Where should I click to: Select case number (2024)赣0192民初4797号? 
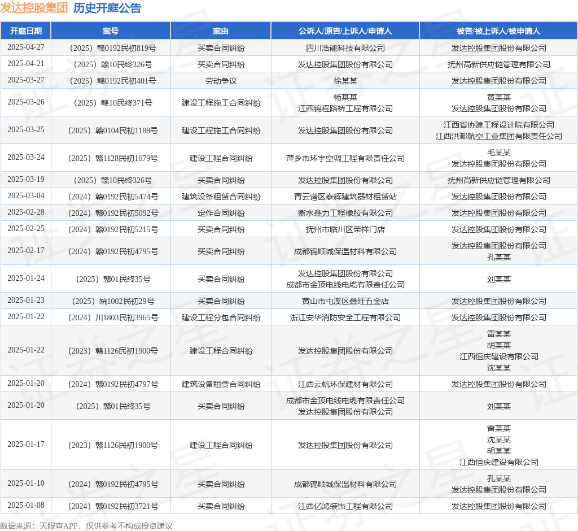tap(113, 384)
